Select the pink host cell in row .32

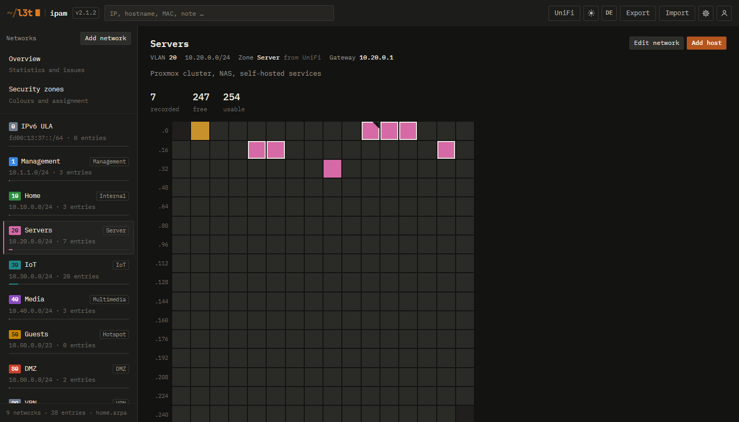332,169
